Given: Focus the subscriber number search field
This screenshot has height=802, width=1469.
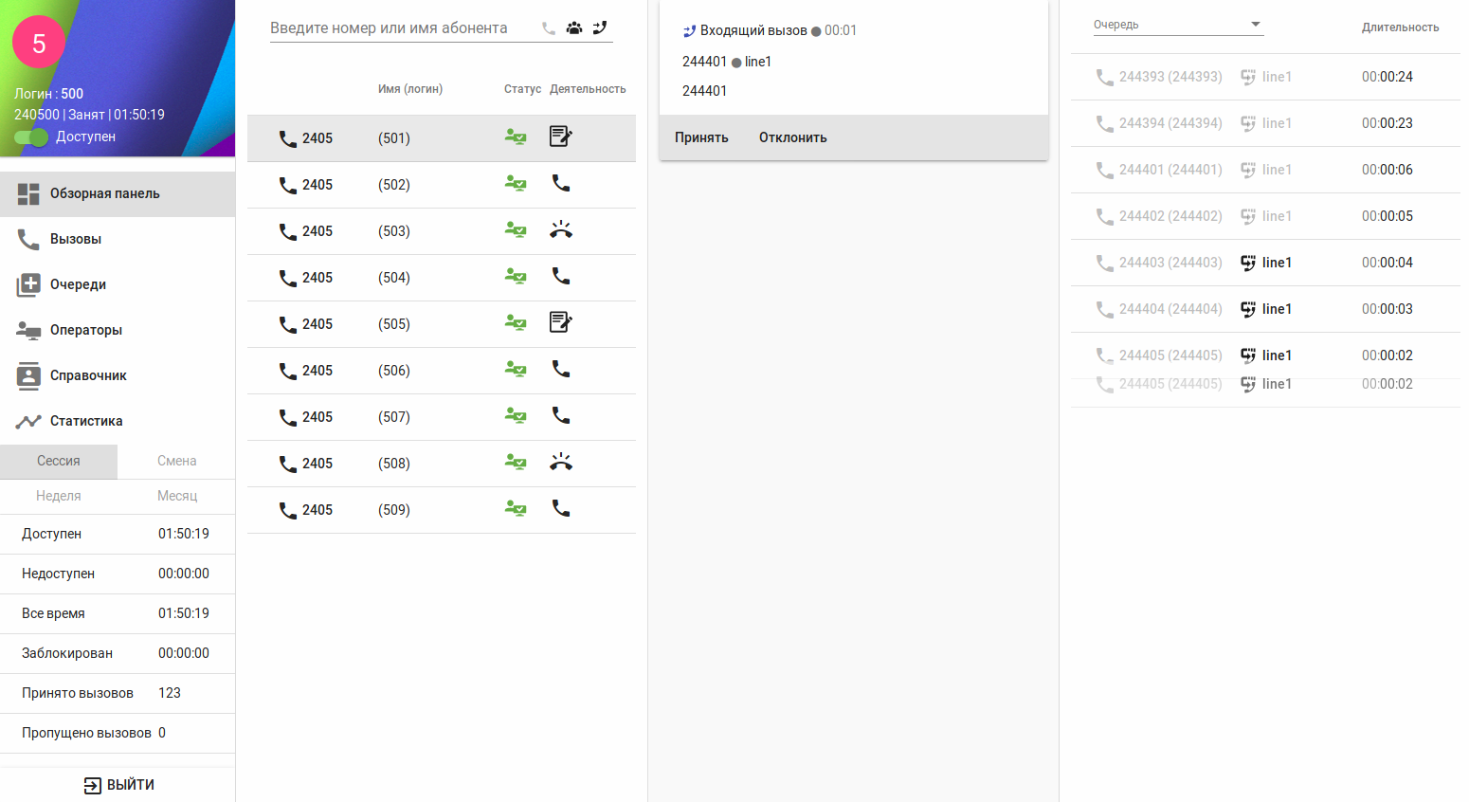Looking at the screenshot, I should point(398,28).
